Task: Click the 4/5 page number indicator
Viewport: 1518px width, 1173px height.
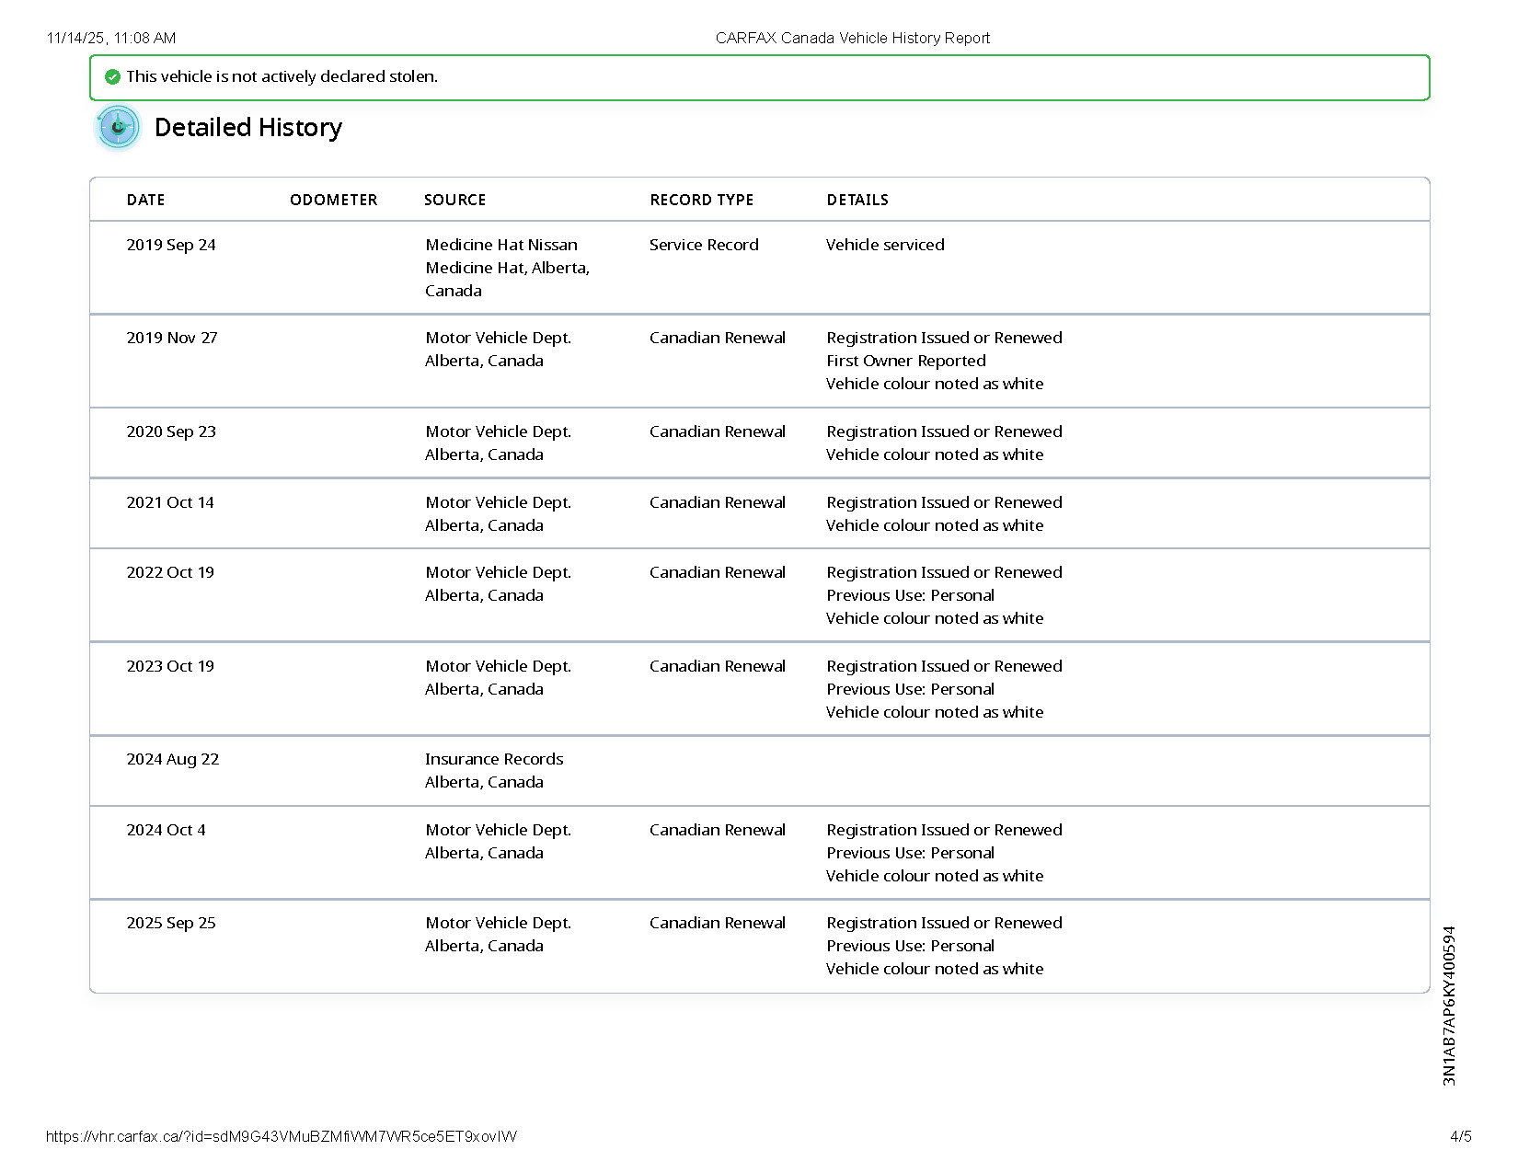Action: 1460,1136
